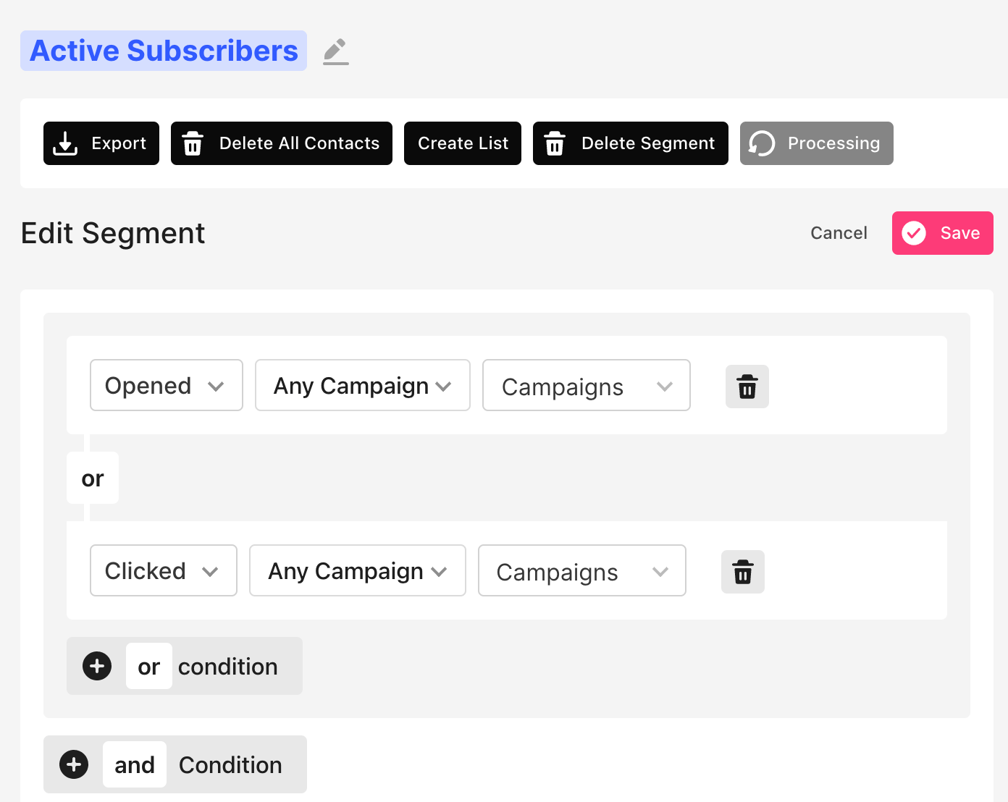Click the 'or' connector between conditions
The width and height of the screenshot is (1008, 802).
tap(93, 478)
